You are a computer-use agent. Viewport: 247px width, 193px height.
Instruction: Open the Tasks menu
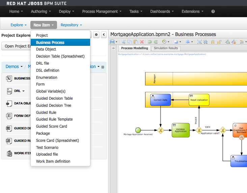[x=136, y=11]
